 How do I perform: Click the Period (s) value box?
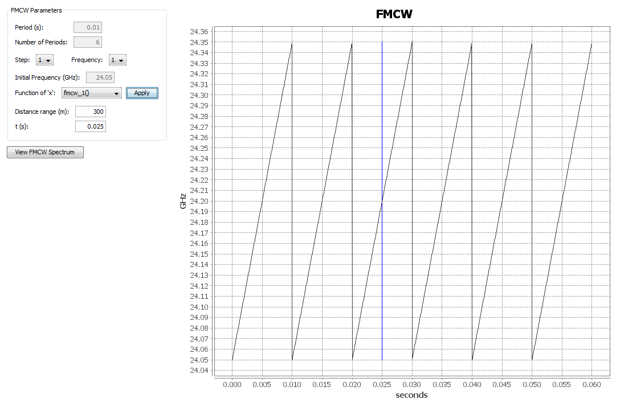pos(88,27)
